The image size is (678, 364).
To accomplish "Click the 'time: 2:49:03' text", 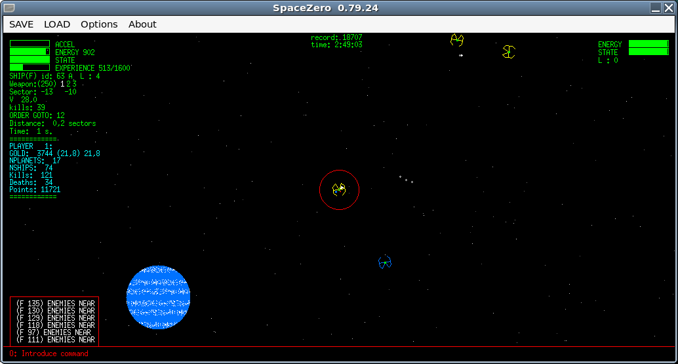I will click(336, 45).
